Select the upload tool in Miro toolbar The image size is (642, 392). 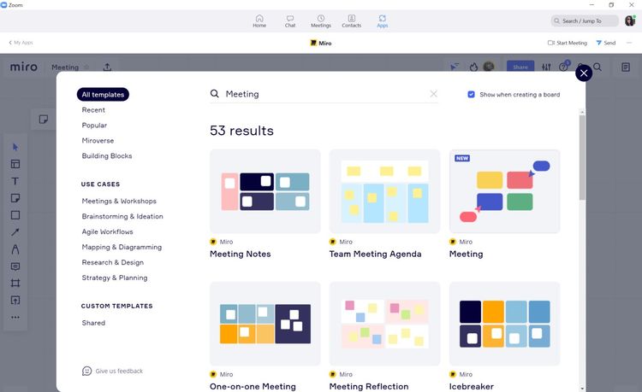coord(15,300)
